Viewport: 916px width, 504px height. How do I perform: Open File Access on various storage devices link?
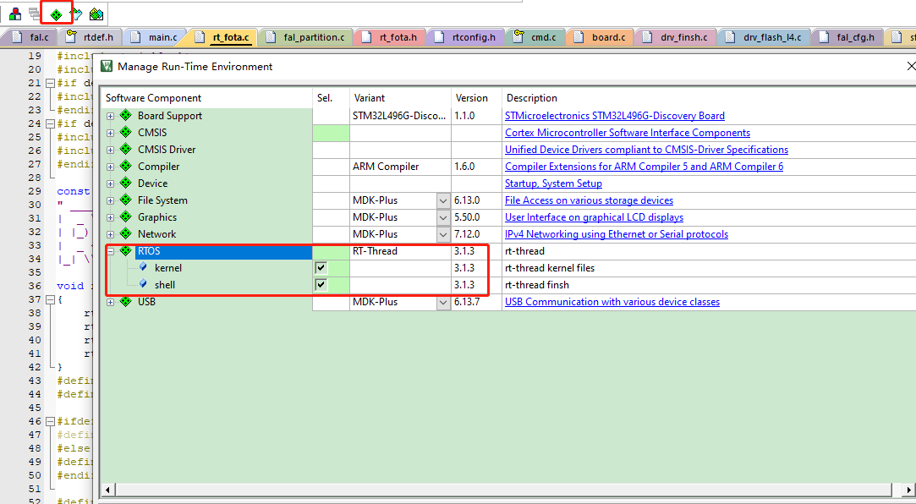(x=589, y=200)
